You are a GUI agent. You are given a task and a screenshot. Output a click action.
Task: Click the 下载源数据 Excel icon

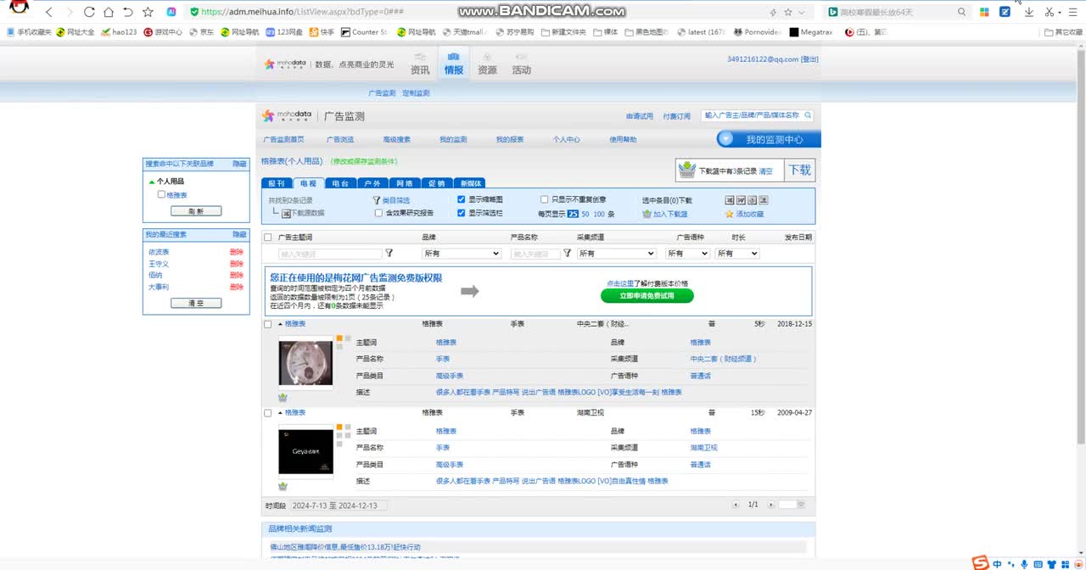pos(286,214)
